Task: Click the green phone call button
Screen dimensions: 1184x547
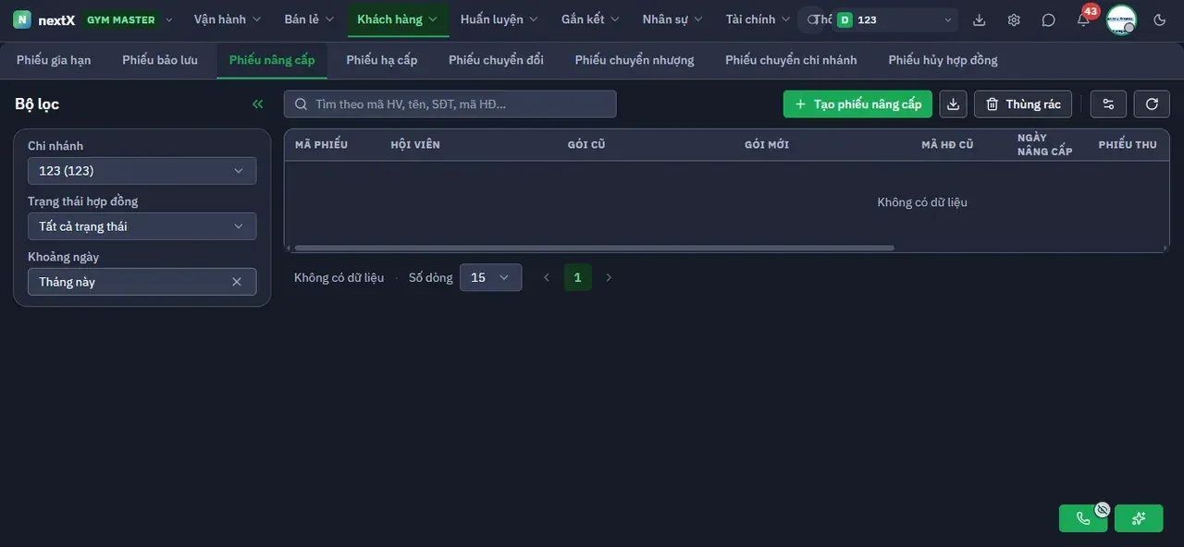Action: (1083, 518)
